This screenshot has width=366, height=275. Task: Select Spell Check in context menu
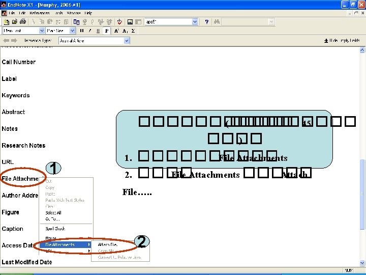[x=55, y=229]
